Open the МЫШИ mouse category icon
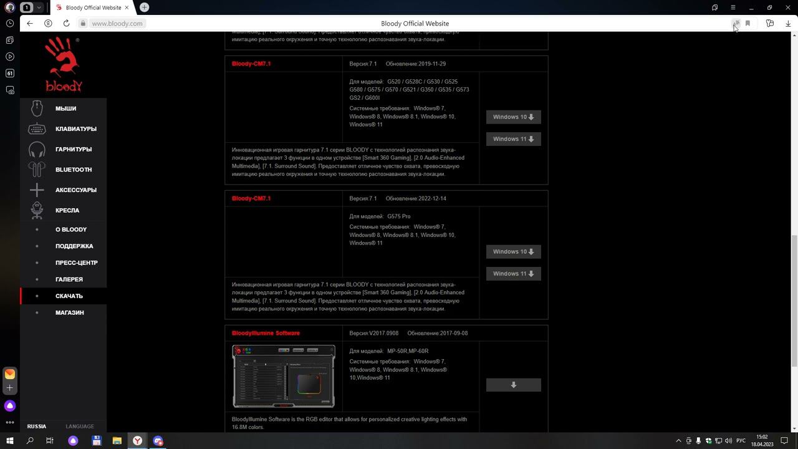The image size is (798, 449). pyautogui.click(x=37, y=108)
